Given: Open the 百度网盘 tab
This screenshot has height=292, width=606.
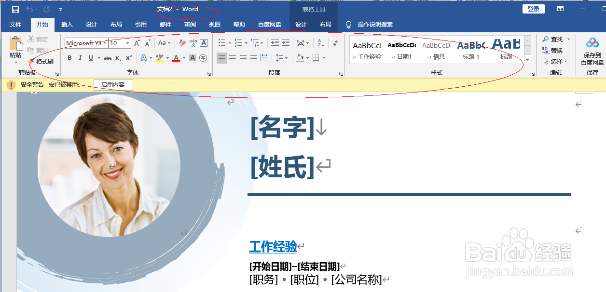Looking at the screenshot, I should point(269,25).
